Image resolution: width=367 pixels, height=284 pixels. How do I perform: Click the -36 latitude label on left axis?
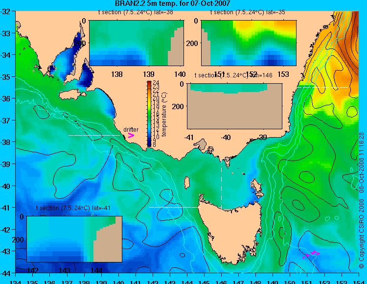pyautogui.click(x=5, y=98)
